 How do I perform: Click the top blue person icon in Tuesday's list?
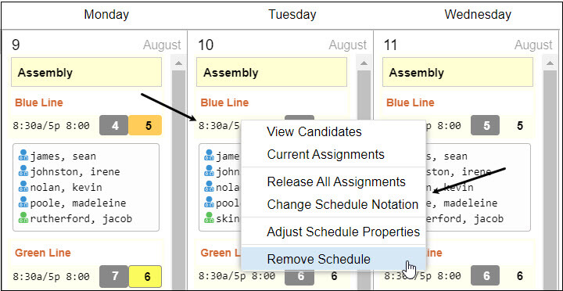tap(209, 155)
